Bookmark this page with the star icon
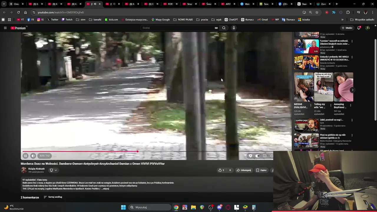Screen dimensions: 377x212 point(317,12)
